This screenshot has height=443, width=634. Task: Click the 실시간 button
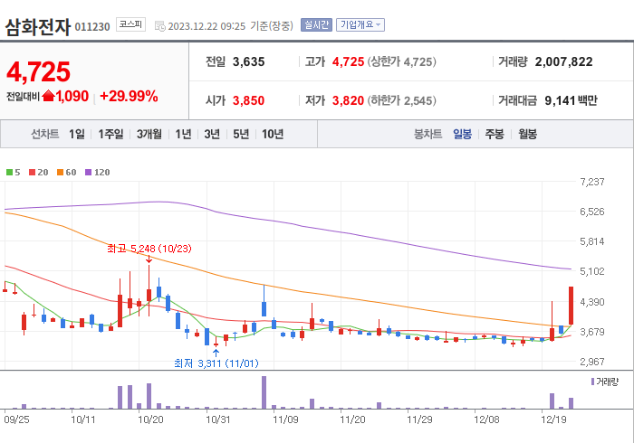click(x=316, y=25)
